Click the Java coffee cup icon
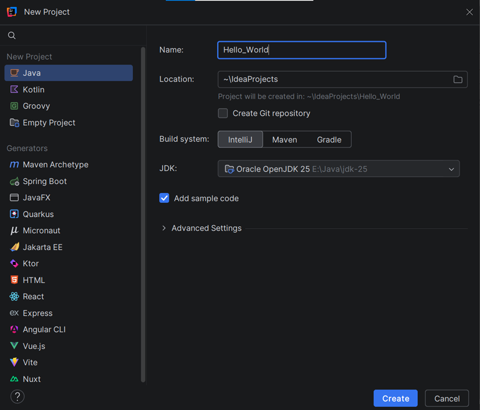The height and width of the screenshot is (410, 480). tap(14, 73)
